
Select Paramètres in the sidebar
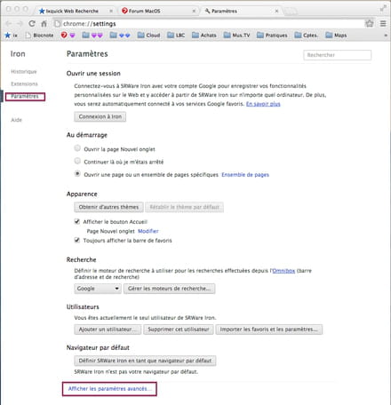[x=25, y=96]
